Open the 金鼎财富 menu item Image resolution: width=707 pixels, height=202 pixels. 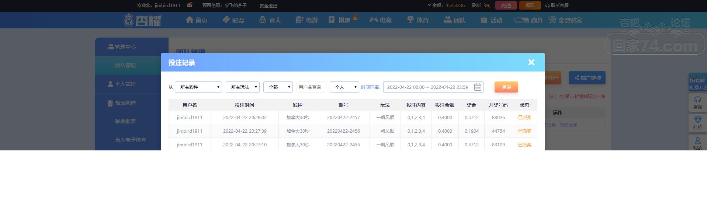click(x=565, y=20)
